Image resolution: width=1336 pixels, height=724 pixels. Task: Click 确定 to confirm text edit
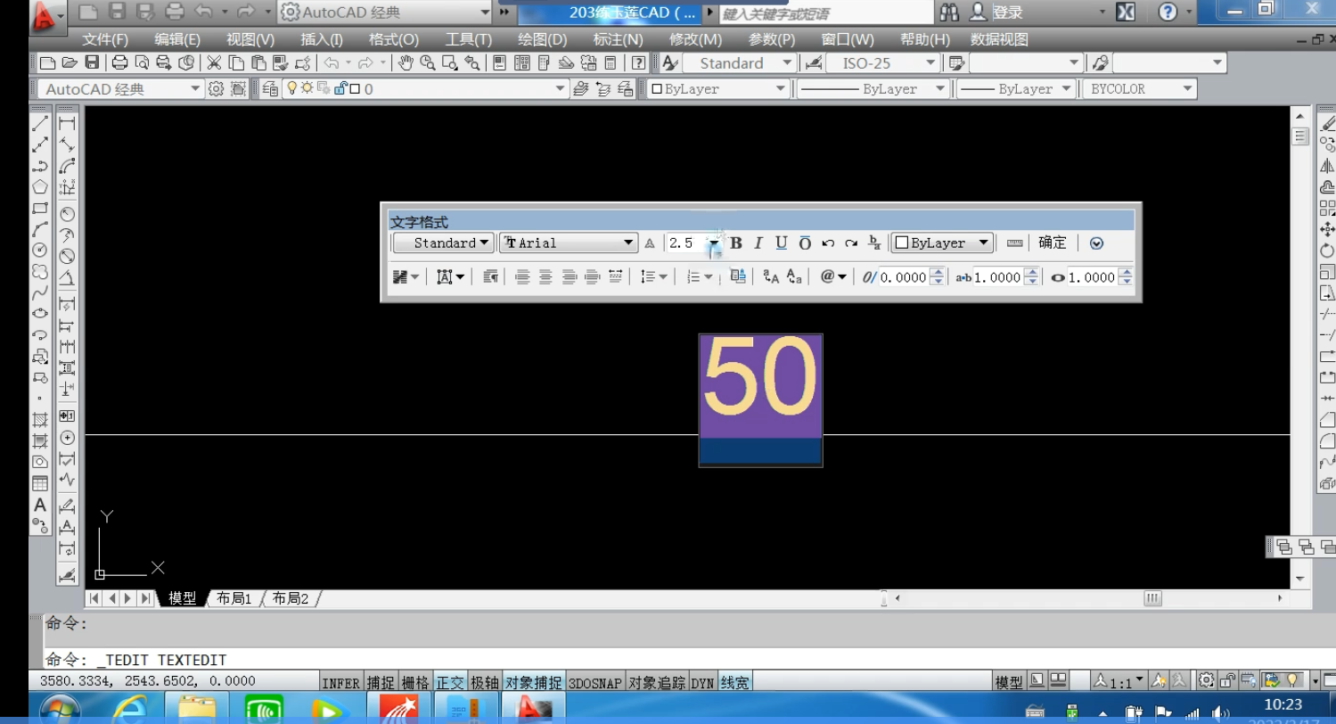1052,243
